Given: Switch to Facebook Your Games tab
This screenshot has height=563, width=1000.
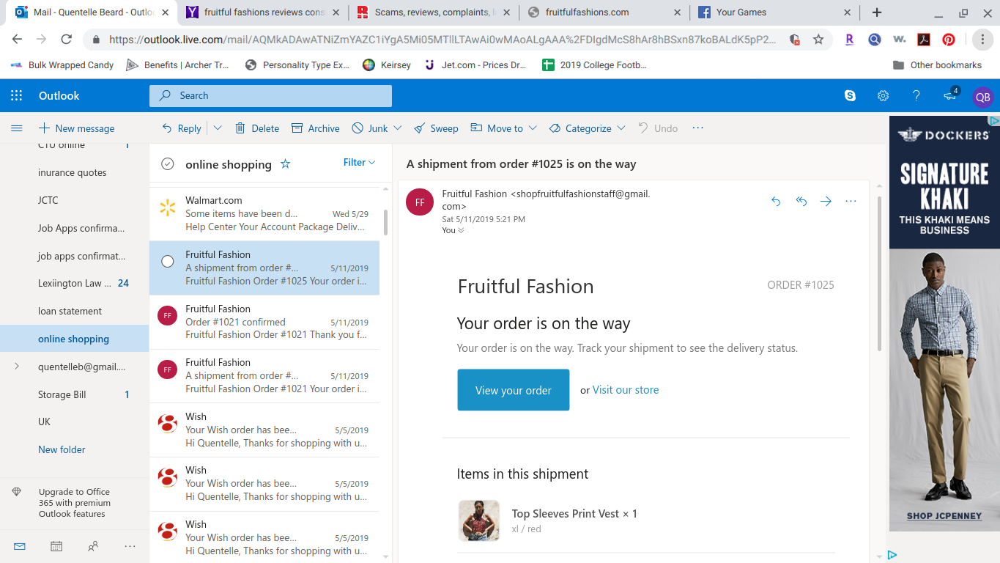Looking at the screenshot, I should pos(774,12).
